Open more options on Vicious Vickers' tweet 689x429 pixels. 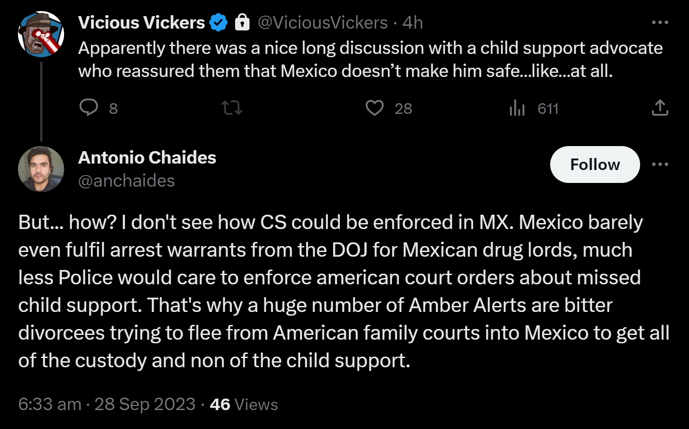click(660, 22)
